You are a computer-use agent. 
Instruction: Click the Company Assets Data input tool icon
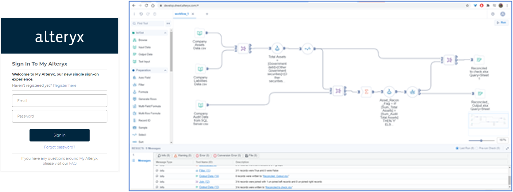point(200,33)
